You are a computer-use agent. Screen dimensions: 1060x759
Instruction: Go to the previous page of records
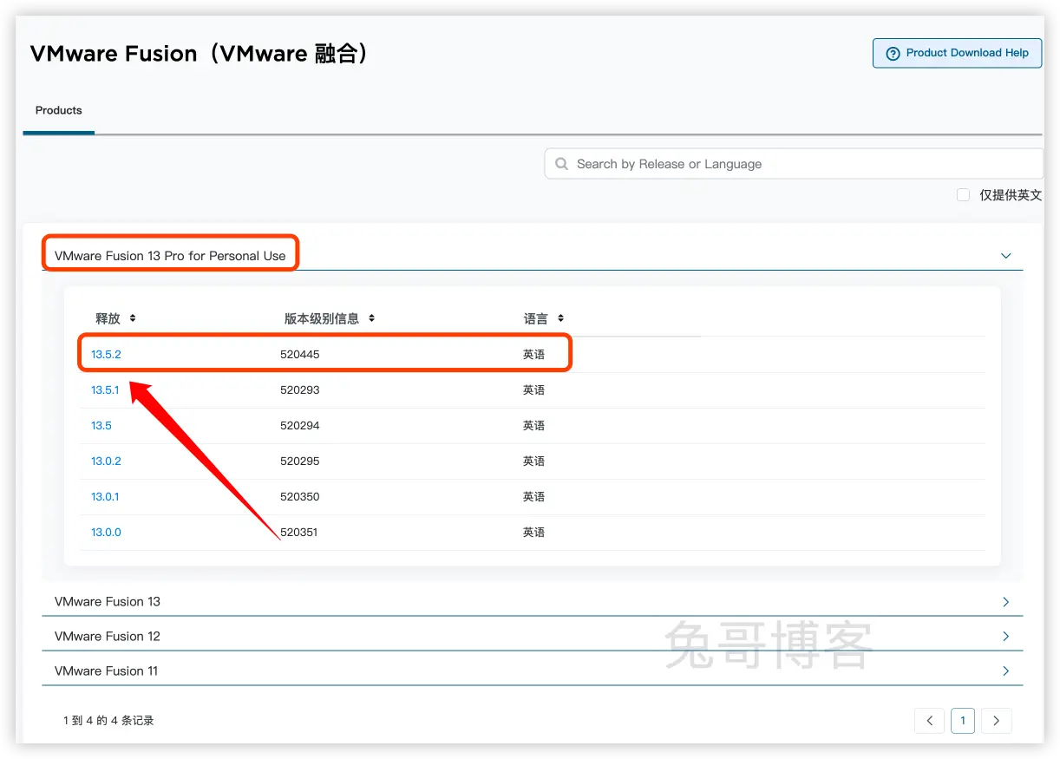coord(930,721)
